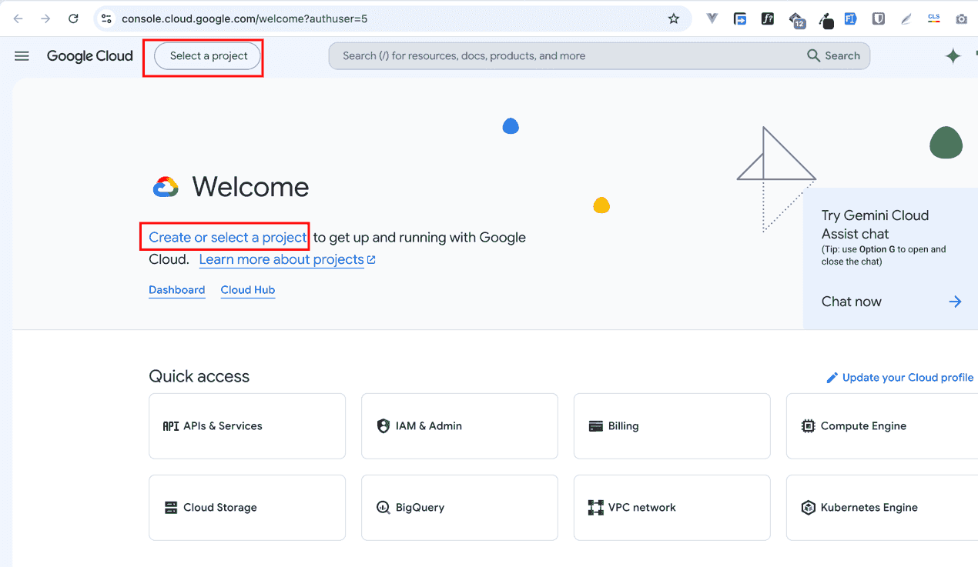This screenshot has width=978, height=567.
Task: Click the shield icon on the IAM & Admin card
Action: pyautogui.click(x=383, y=426)
